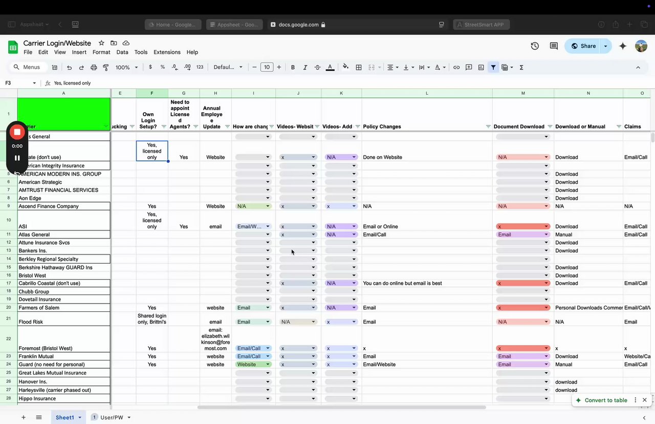Image resolution: width=655 pixels, height=424 pixels.
Task: Select the Sheet1 tab
Action: coord(68,417)
